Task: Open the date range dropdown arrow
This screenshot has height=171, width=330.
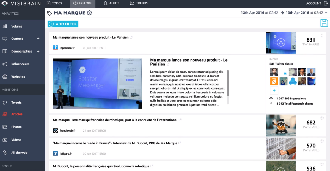Action: [x=326, y=13]
